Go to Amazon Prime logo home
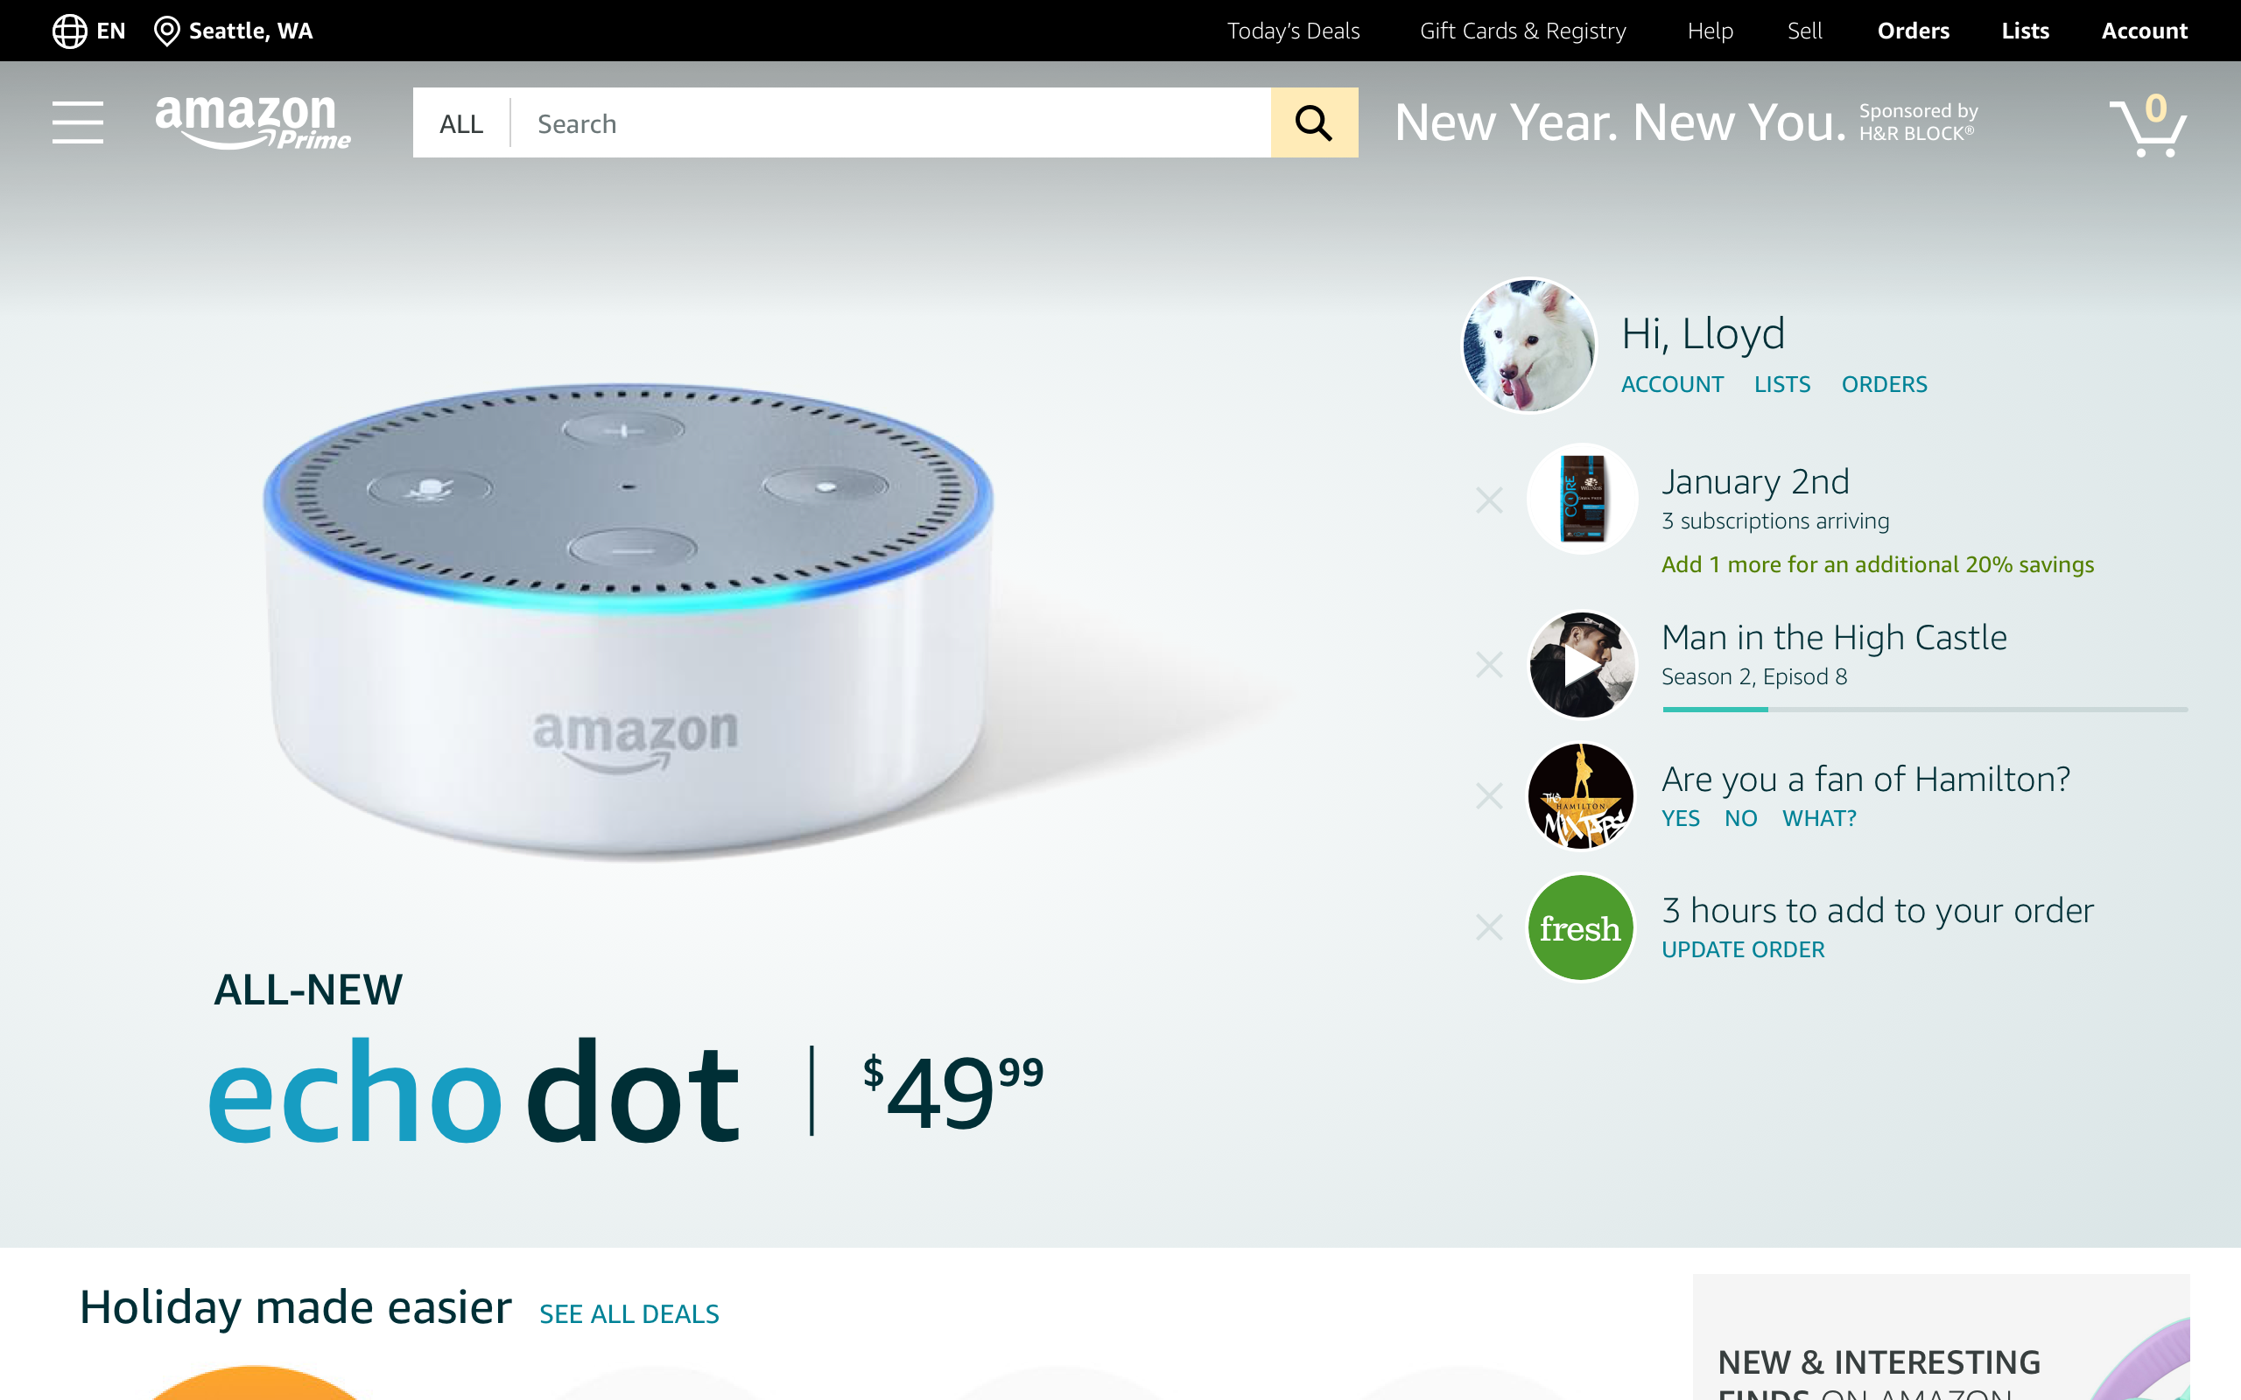The image size is (2241, 1400). click(x=253, y=122)
